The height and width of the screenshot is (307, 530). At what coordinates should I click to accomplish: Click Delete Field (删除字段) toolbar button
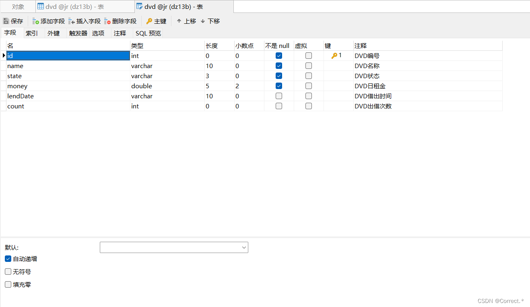pos(120,21)
